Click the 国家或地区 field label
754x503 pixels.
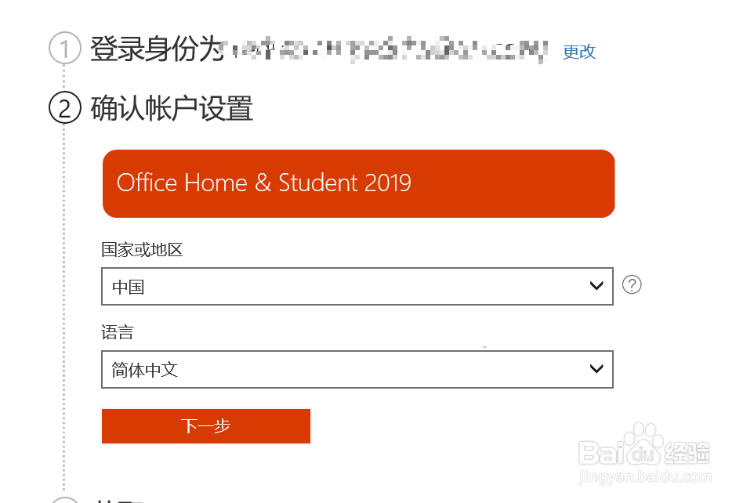point(142,250)
